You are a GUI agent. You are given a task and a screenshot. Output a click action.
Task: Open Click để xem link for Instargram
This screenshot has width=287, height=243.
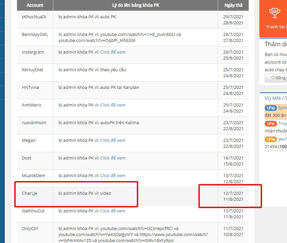[113, 52]
